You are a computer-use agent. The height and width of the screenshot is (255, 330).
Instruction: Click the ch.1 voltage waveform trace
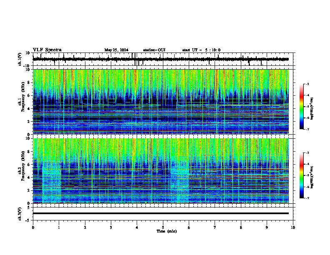(161, 59)
